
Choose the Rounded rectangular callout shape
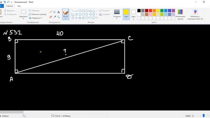tap(87, 18)
